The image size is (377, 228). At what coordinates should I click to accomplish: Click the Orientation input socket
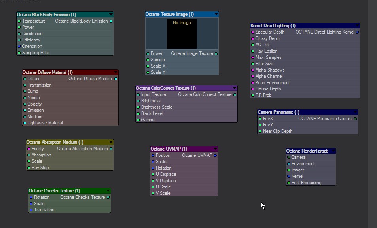19,46
